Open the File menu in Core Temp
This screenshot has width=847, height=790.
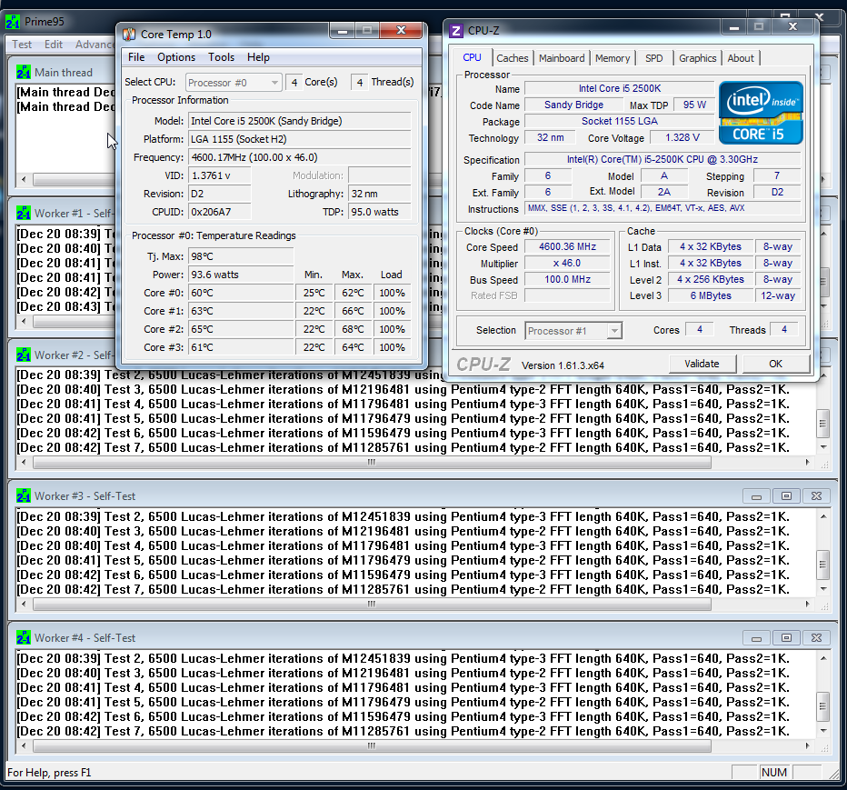136,57
